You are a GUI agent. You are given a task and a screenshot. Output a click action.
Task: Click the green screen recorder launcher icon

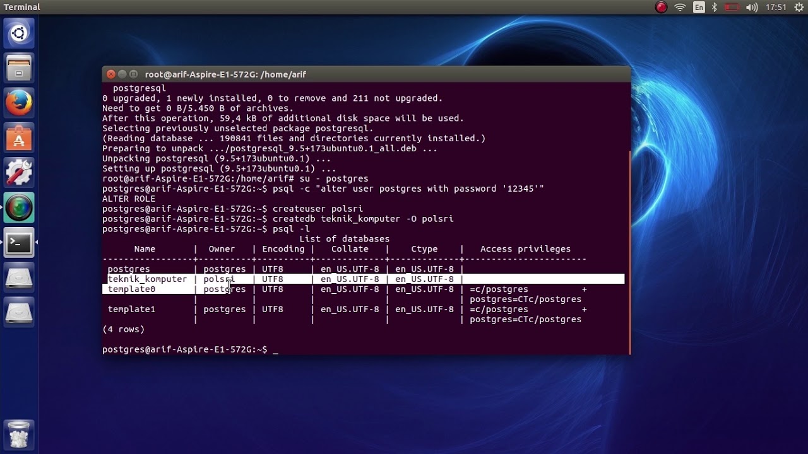[x=19, y=207]
